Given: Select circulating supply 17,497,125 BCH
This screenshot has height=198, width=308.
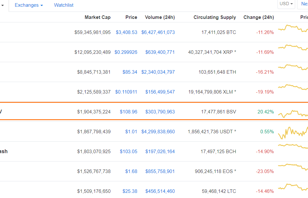Looking at the screenshot, I should coord(218,152).
